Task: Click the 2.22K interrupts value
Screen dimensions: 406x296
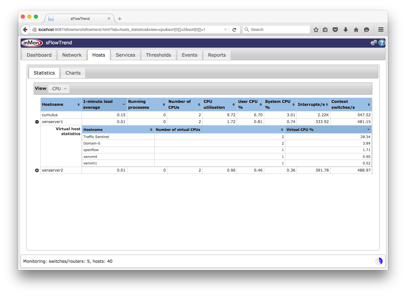Action: click(323, 115)
